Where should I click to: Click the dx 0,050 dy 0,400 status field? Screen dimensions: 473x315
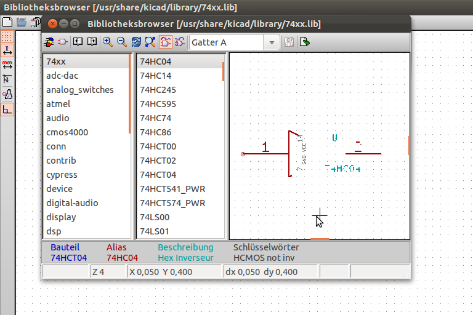click(x=270, y=272)
